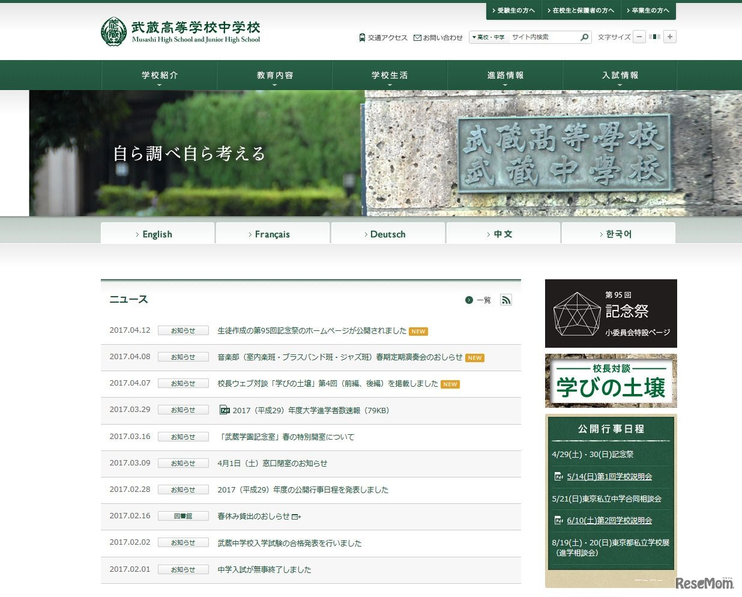Click the PDF icon for 6/10 第2回学校説明会
Image resolution: width=742 pixels, height=597 pixels.
point(556,520)
